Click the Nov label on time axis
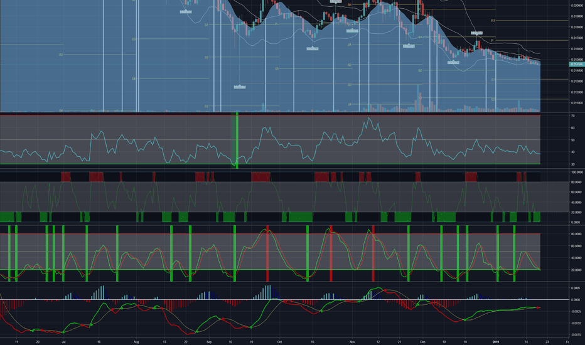The image size is (585, 345). click(x=352, y=342)
